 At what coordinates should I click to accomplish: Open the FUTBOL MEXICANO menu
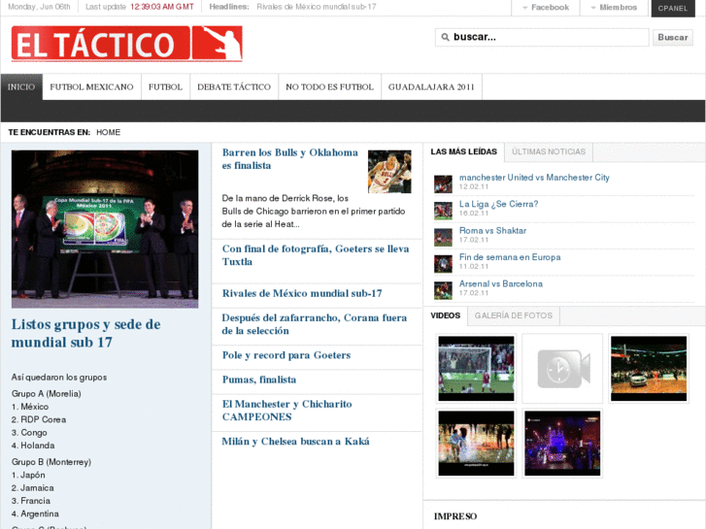click(x=91, y=87)
